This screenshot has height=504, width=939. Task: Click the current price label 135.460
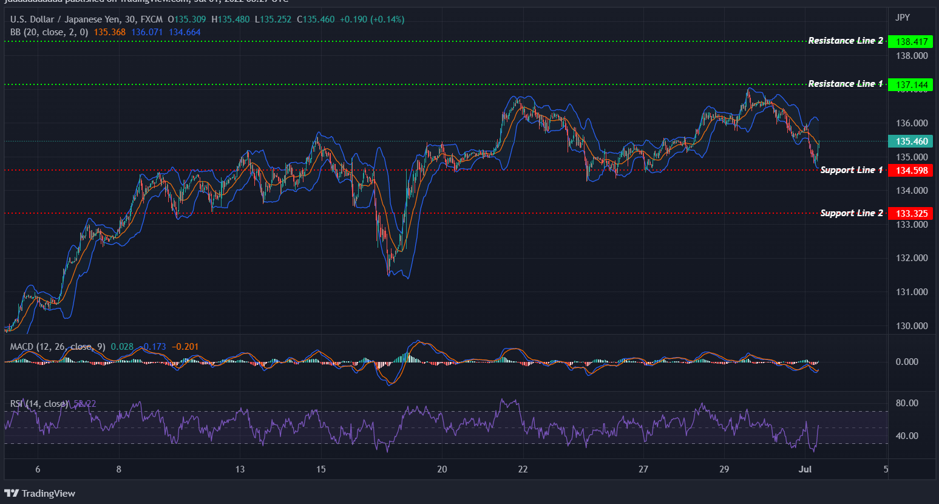[x=911, y=141]
